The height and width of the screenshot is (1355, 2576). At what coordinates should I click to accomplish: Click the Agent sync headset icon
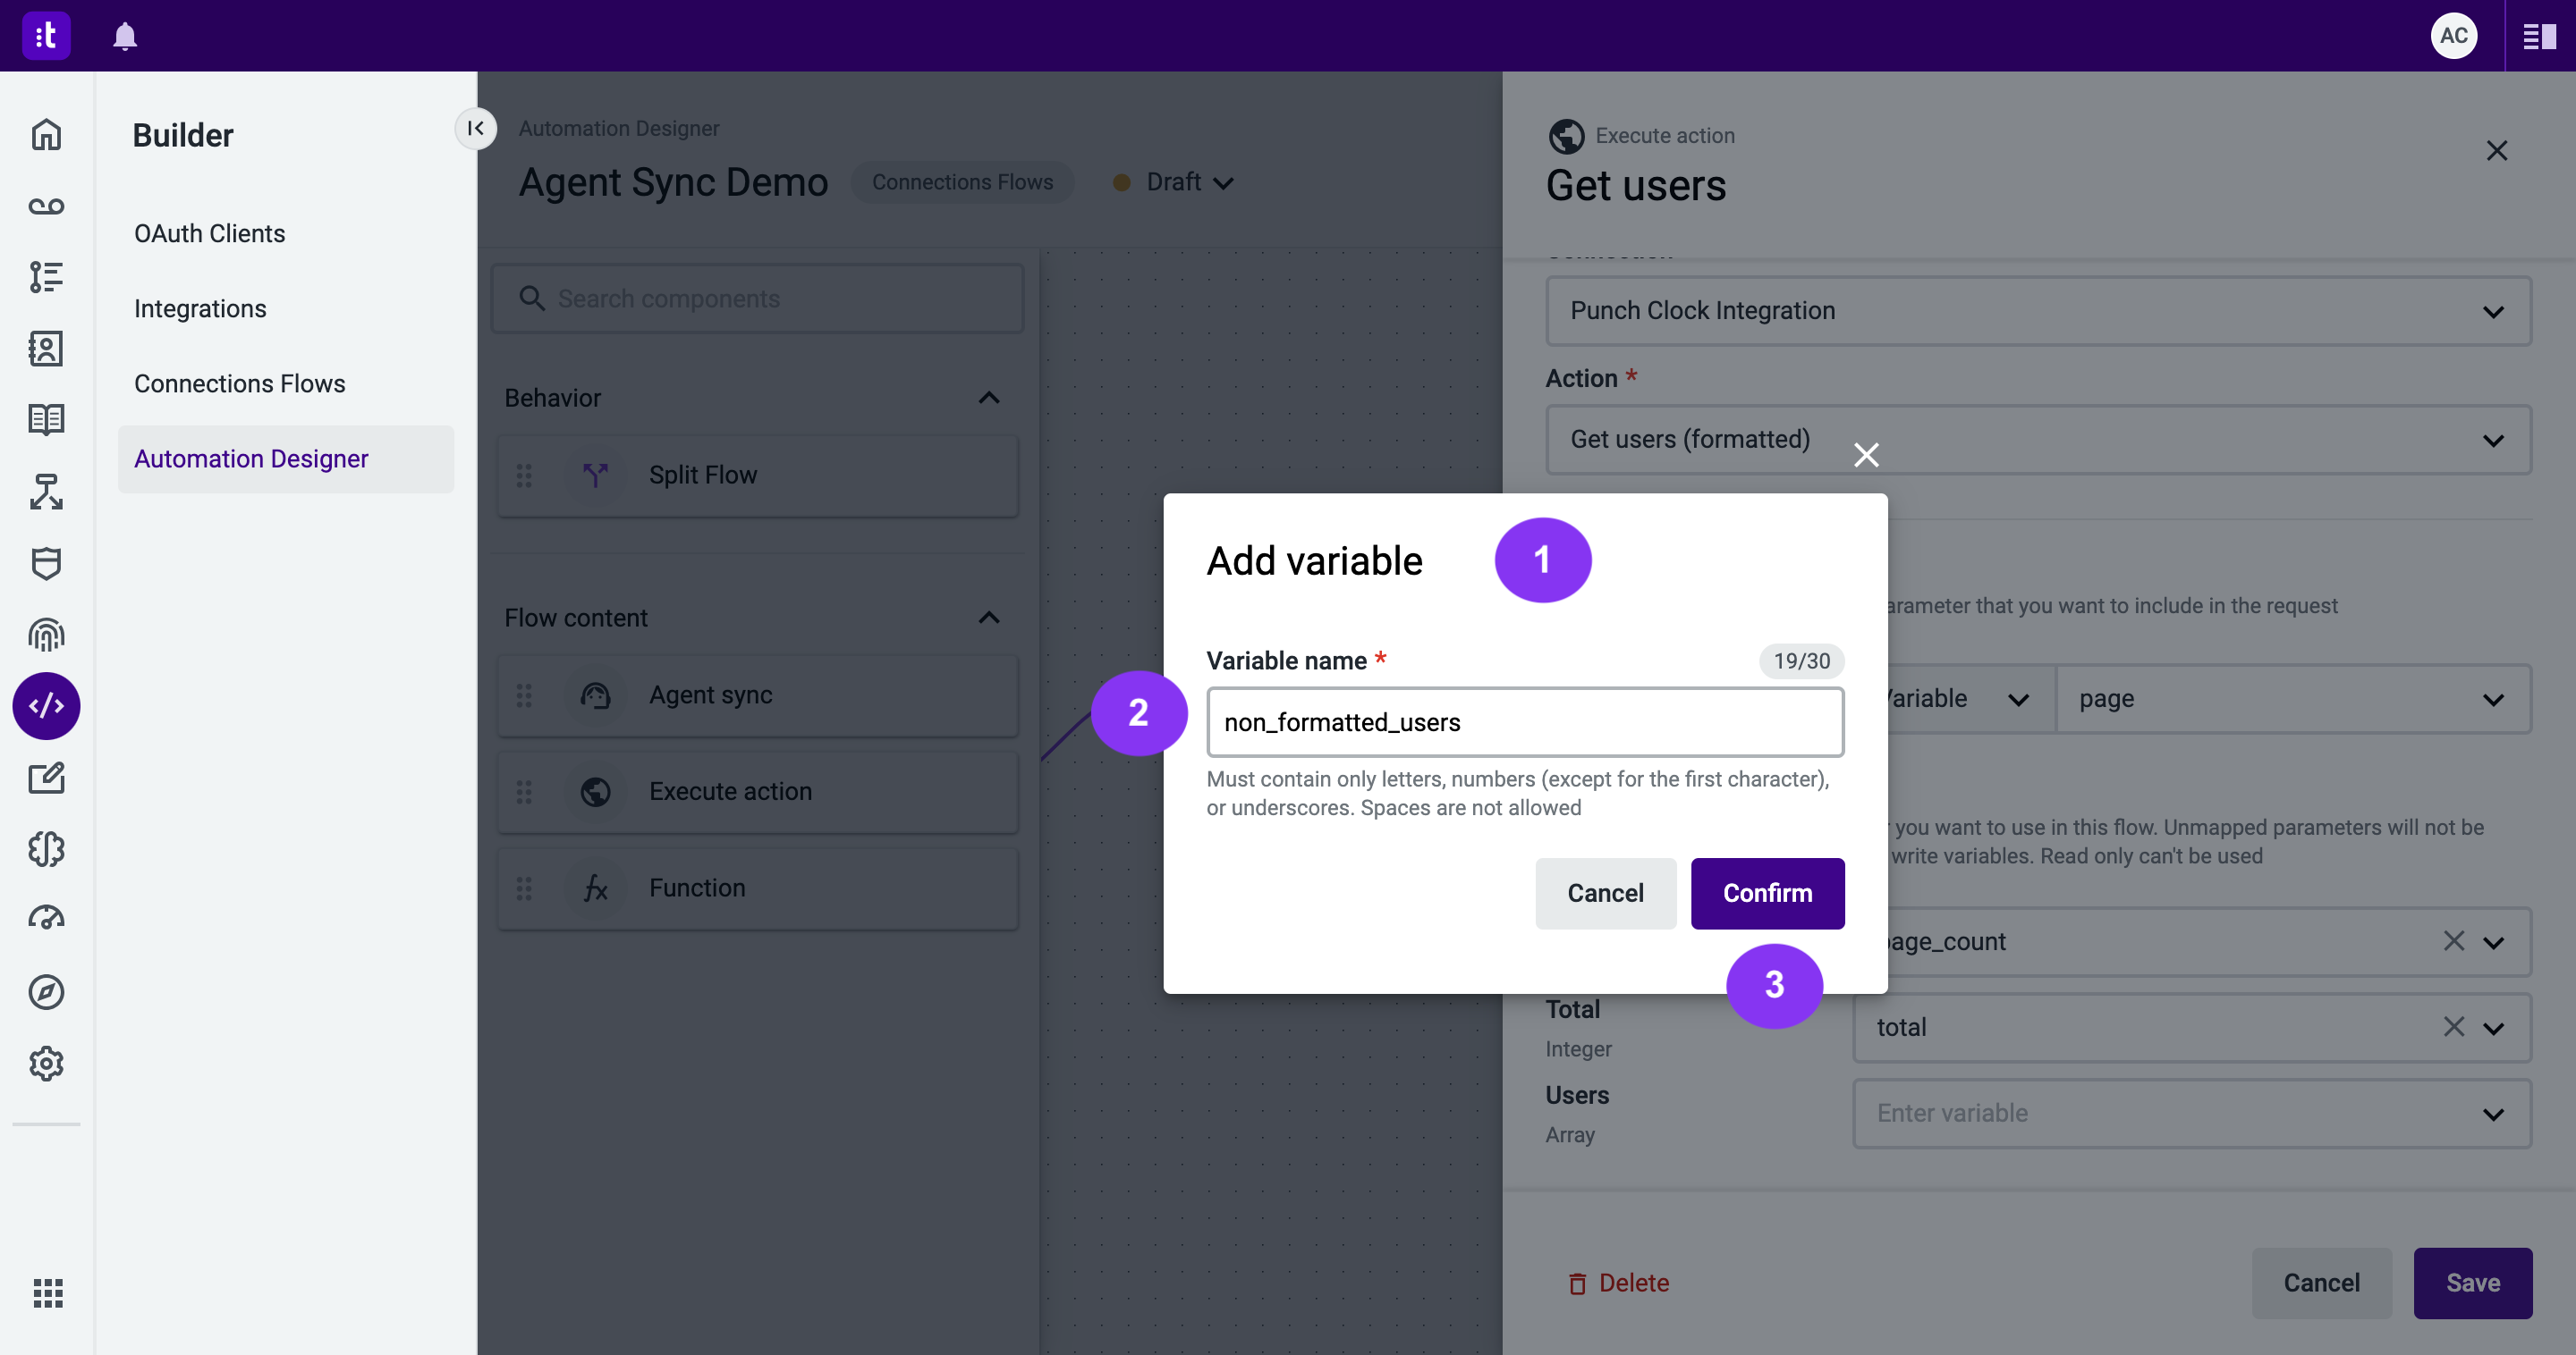pyautogui.click(x=596, y=695)
